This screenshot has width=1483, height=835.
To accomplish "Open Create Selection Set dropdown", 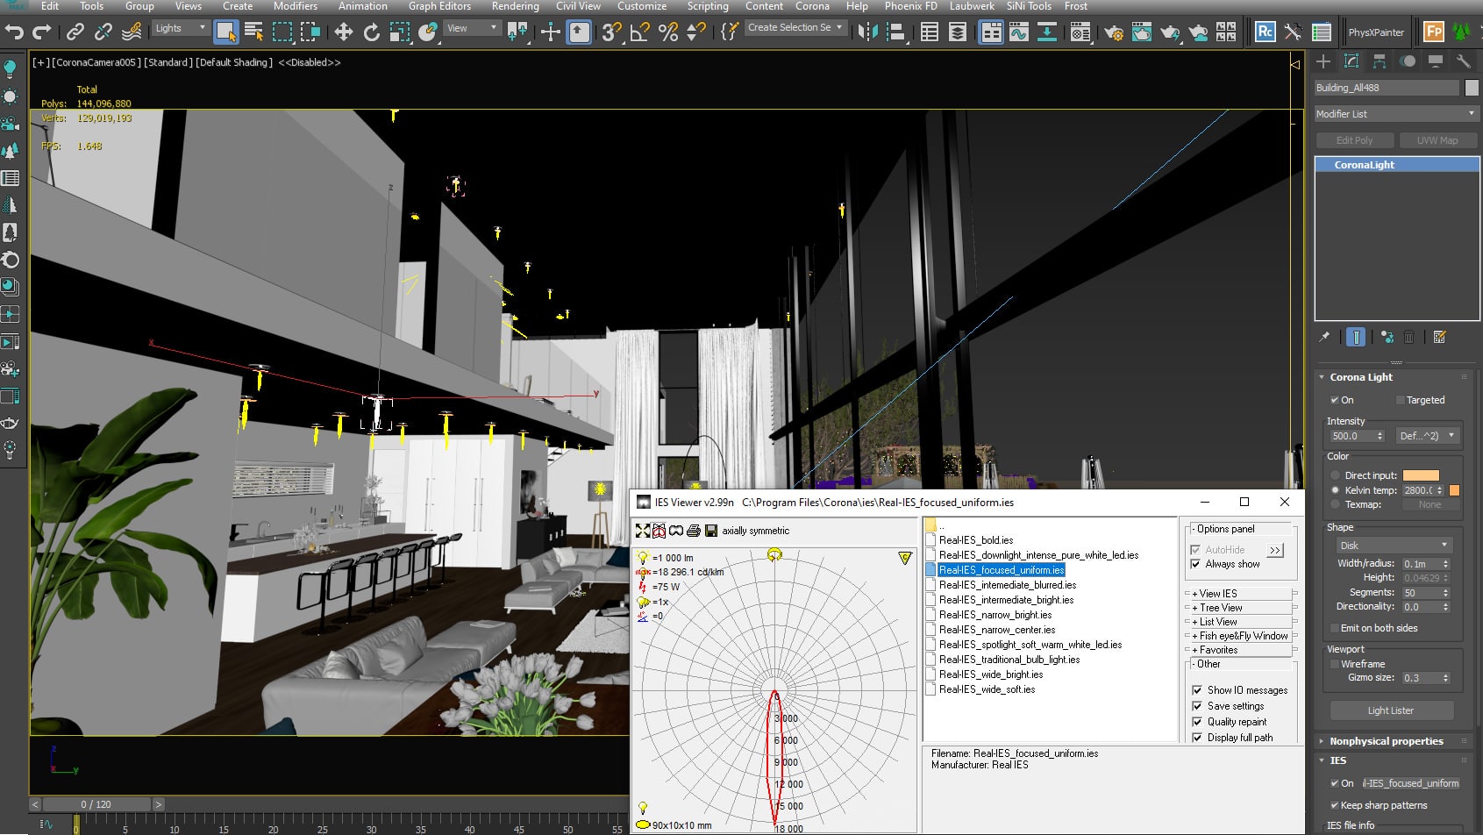I will [795, 28].
